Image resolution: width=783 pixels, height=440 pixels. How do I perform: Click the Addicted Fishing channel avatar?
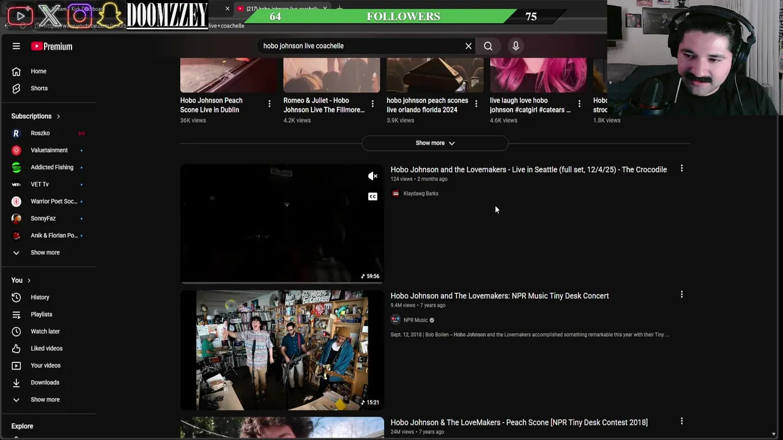[17, 167]
